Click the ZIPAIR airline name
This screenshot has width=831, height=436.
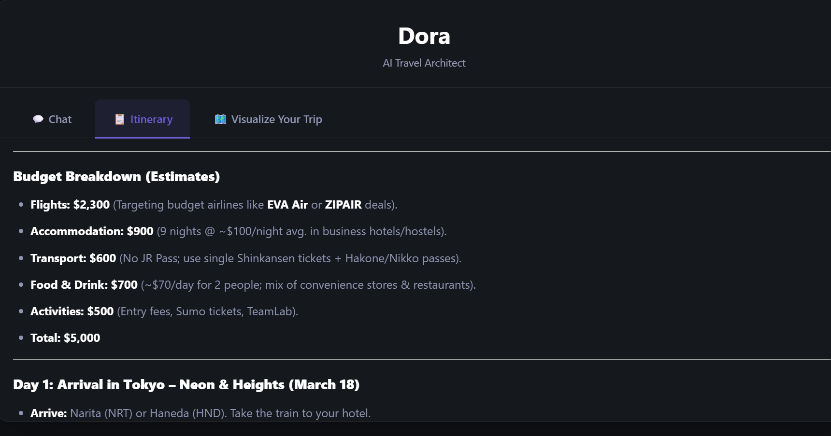(343, 205)
